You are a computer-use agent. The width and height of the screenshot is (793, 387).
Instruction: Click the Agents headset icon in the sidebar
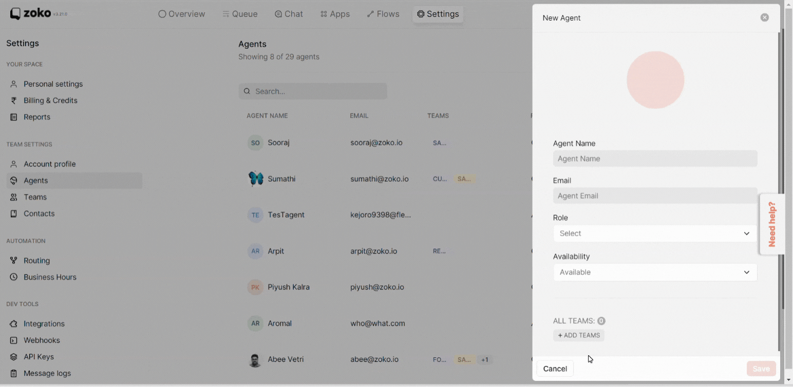tap(14, 181)
